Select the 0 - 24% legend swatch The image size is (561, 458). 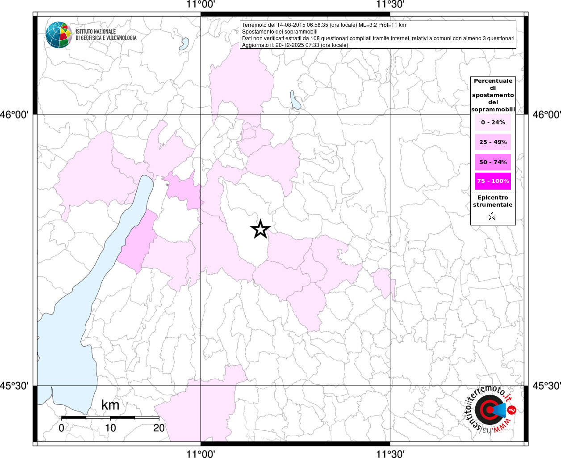click(493, 122)
